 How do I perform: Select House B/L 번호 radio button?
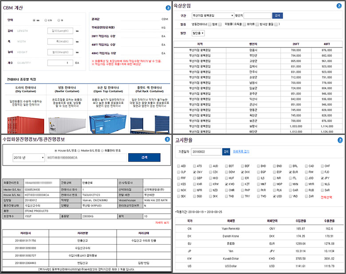click(56, 151)
